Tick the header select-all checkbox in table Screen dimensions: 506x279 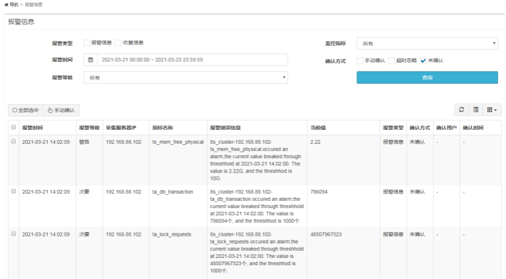pos(13,127)
